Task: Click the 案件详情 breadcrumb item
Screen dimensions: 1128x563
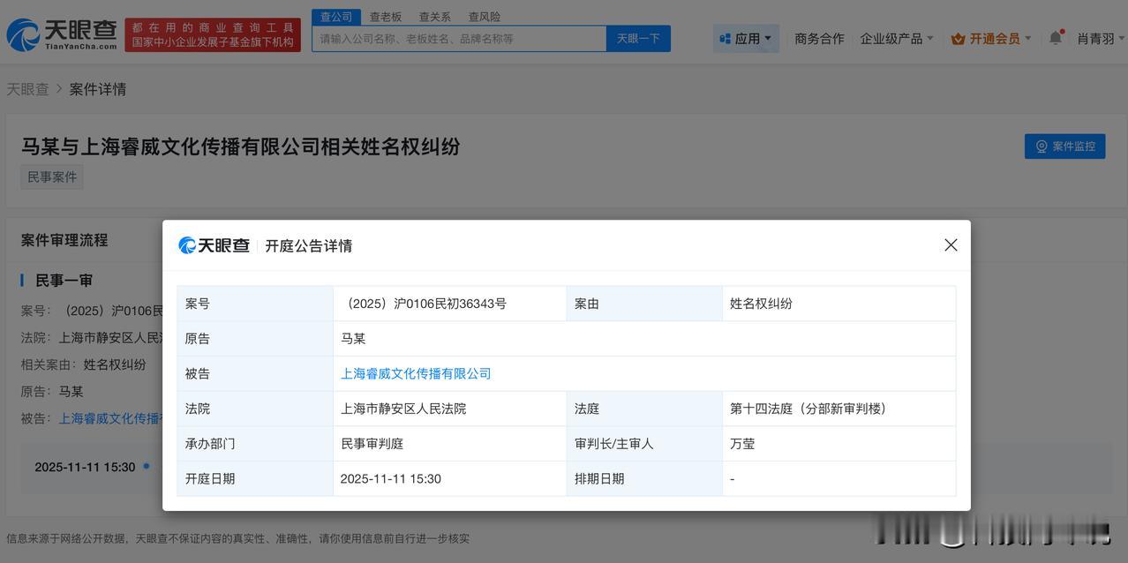Action: [x=98, y=89]
